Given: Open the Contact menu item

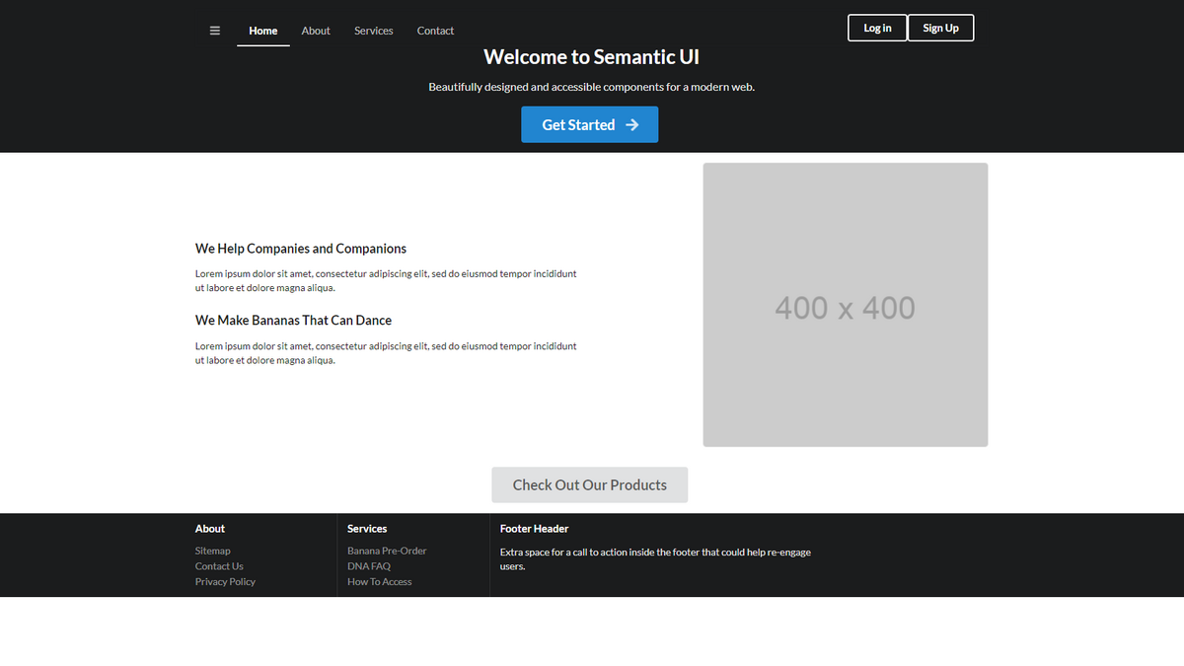Looking at the screenshot, I should [435, 31].
